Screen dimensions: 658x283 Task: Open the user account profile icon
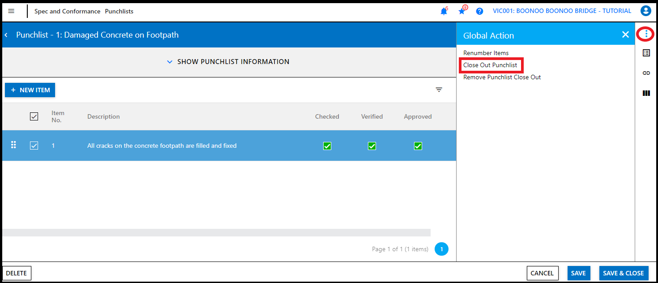click(645, 11)
